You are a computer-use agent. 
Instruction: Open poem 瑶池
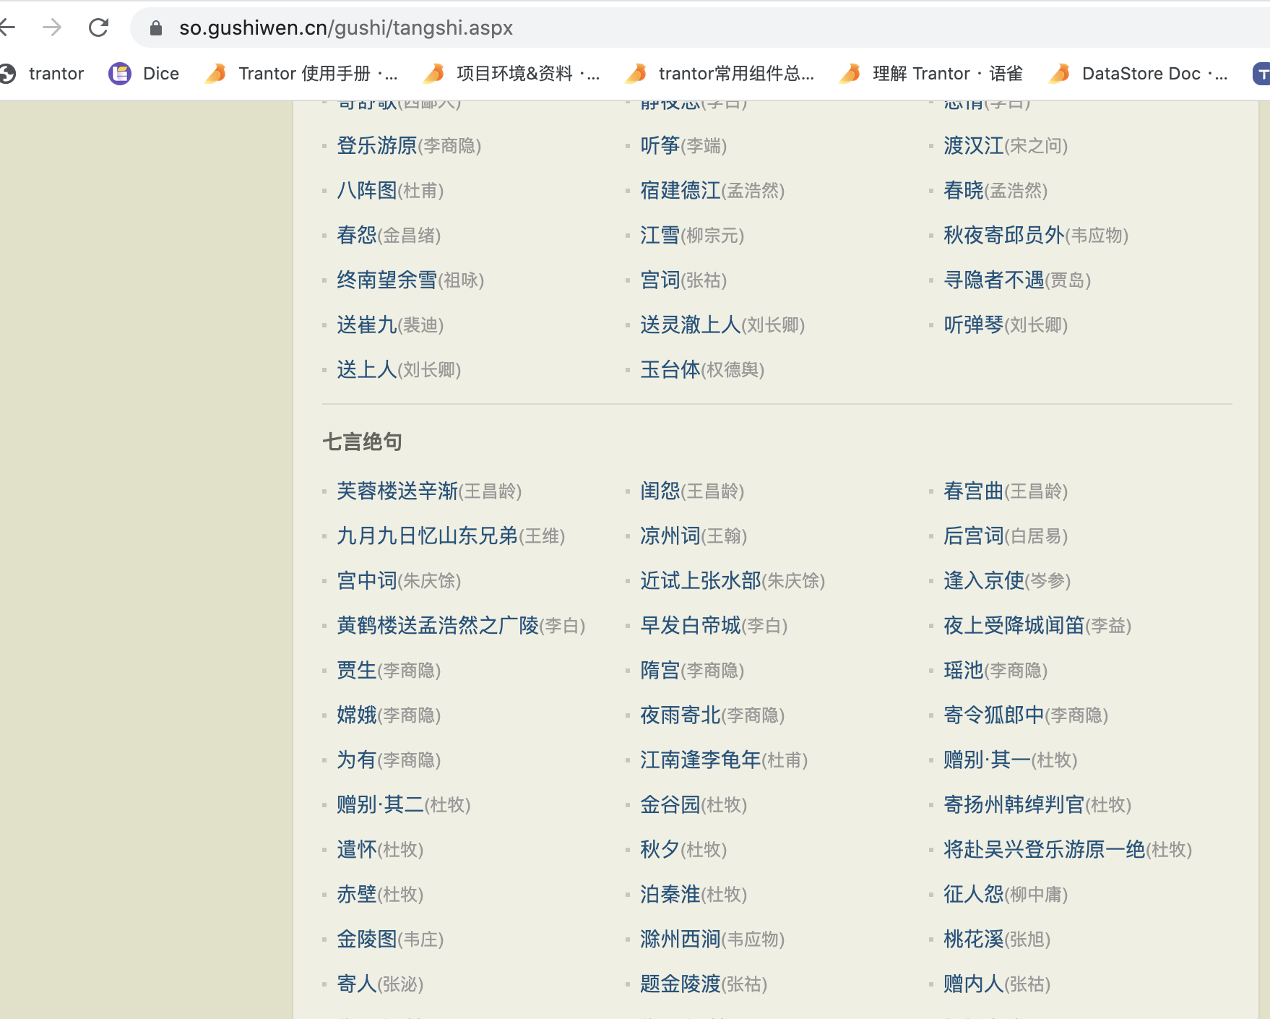[x=964, y=671]
